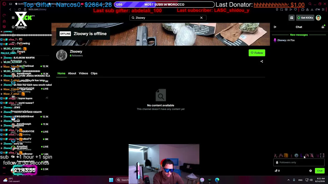Screen dimensions: 328x184
Task: Open the channel points counter
Action: [x=277, y=171]
